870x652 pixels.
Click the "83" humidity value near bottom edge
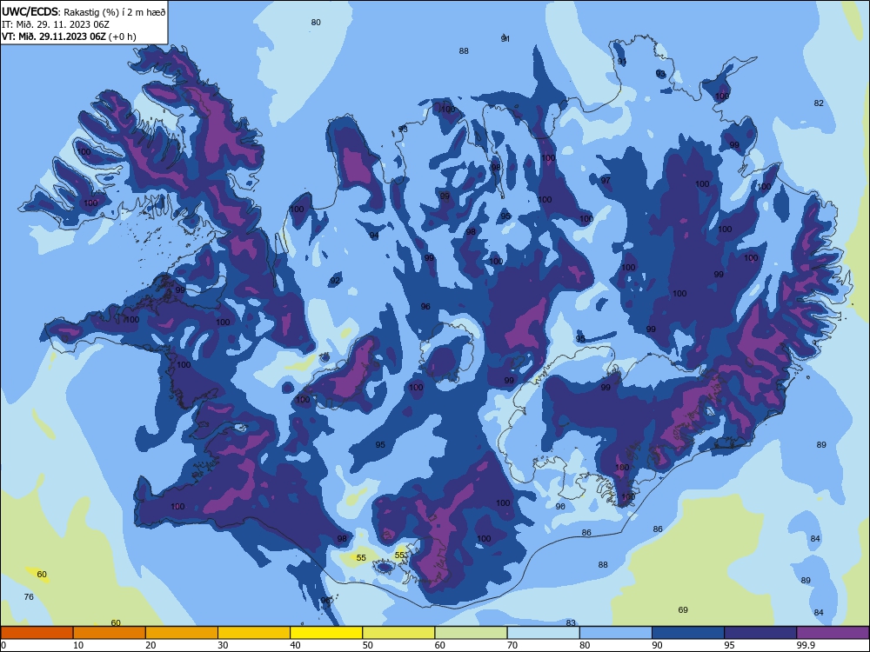[571, 622]
